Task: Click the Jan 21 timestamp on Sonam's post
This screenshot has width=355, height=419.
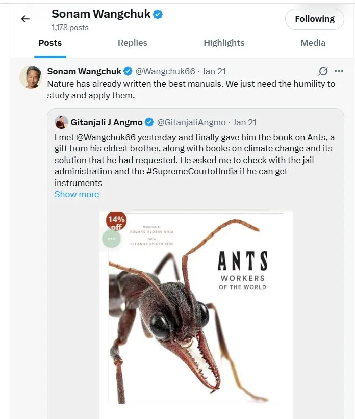Action: point(214,71)
